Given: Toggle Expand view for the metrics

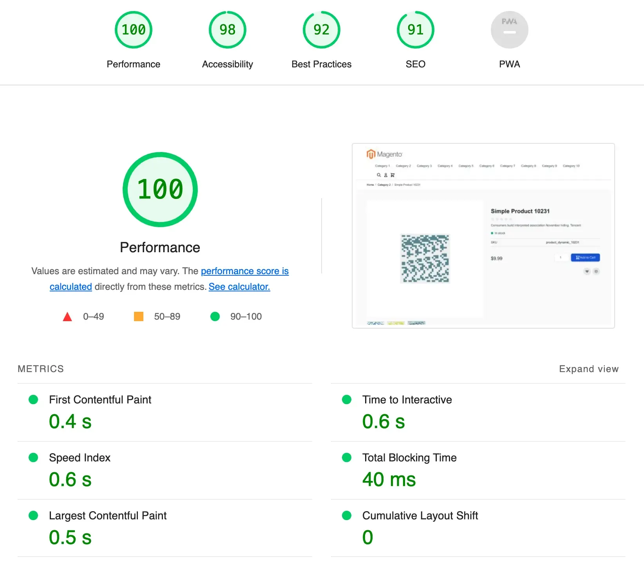Looking at the screenshot, I should [x=588, y=369].
